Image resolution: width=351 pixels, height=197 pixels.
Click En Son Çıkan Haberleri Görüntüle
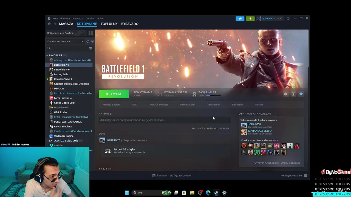pos(210,129)
